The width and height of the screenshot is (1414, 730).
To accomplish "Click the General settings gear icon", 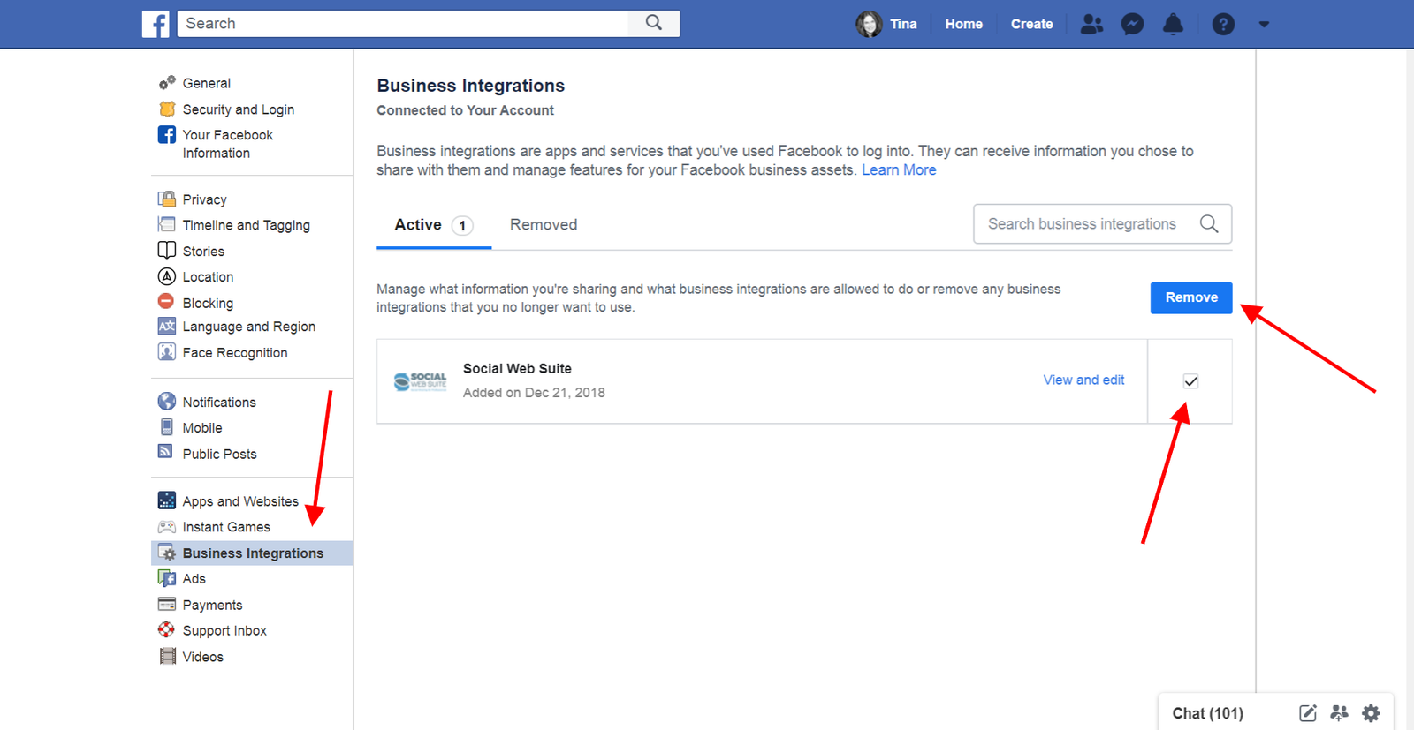I will [x=167, y=83].
